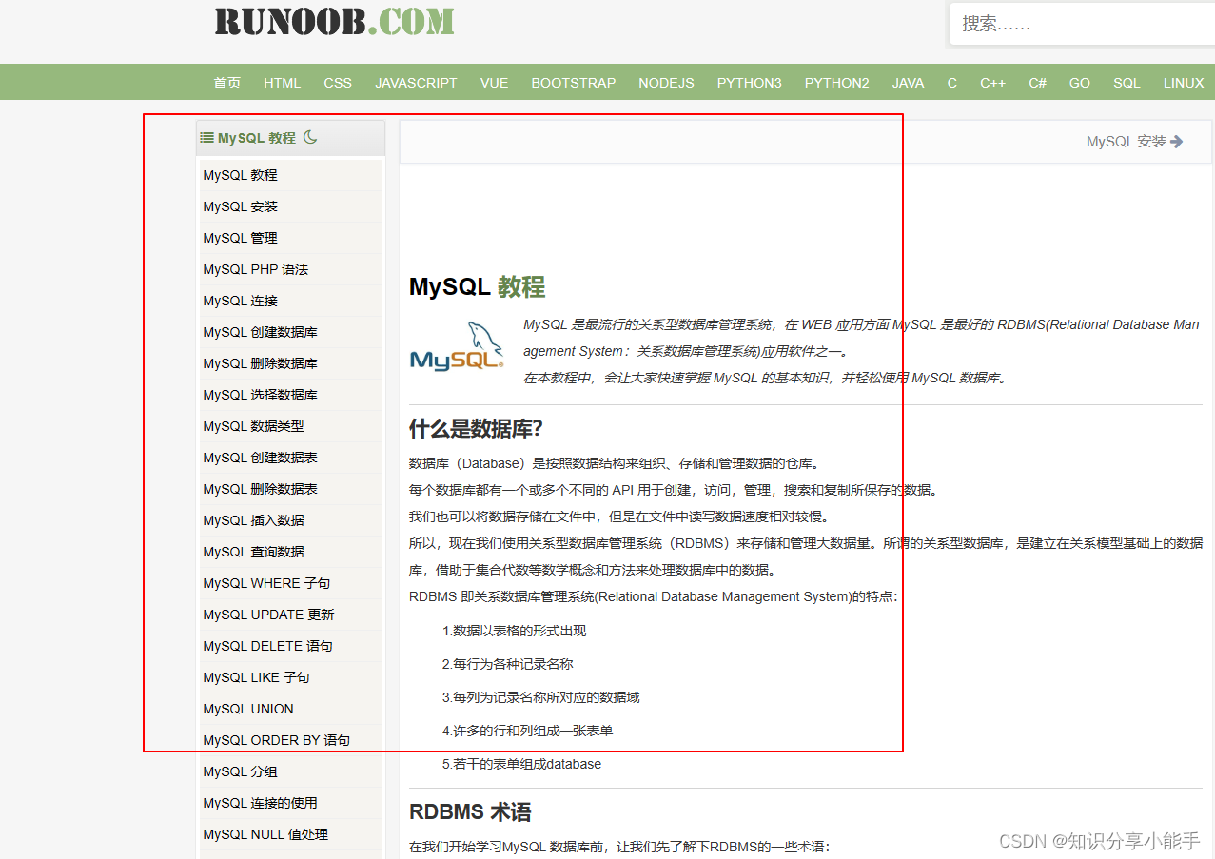The height and width of the screenshot is (859, 1215).
Task: Select sidebar link MySQL LIKE 子句
Action: (256, 677)
